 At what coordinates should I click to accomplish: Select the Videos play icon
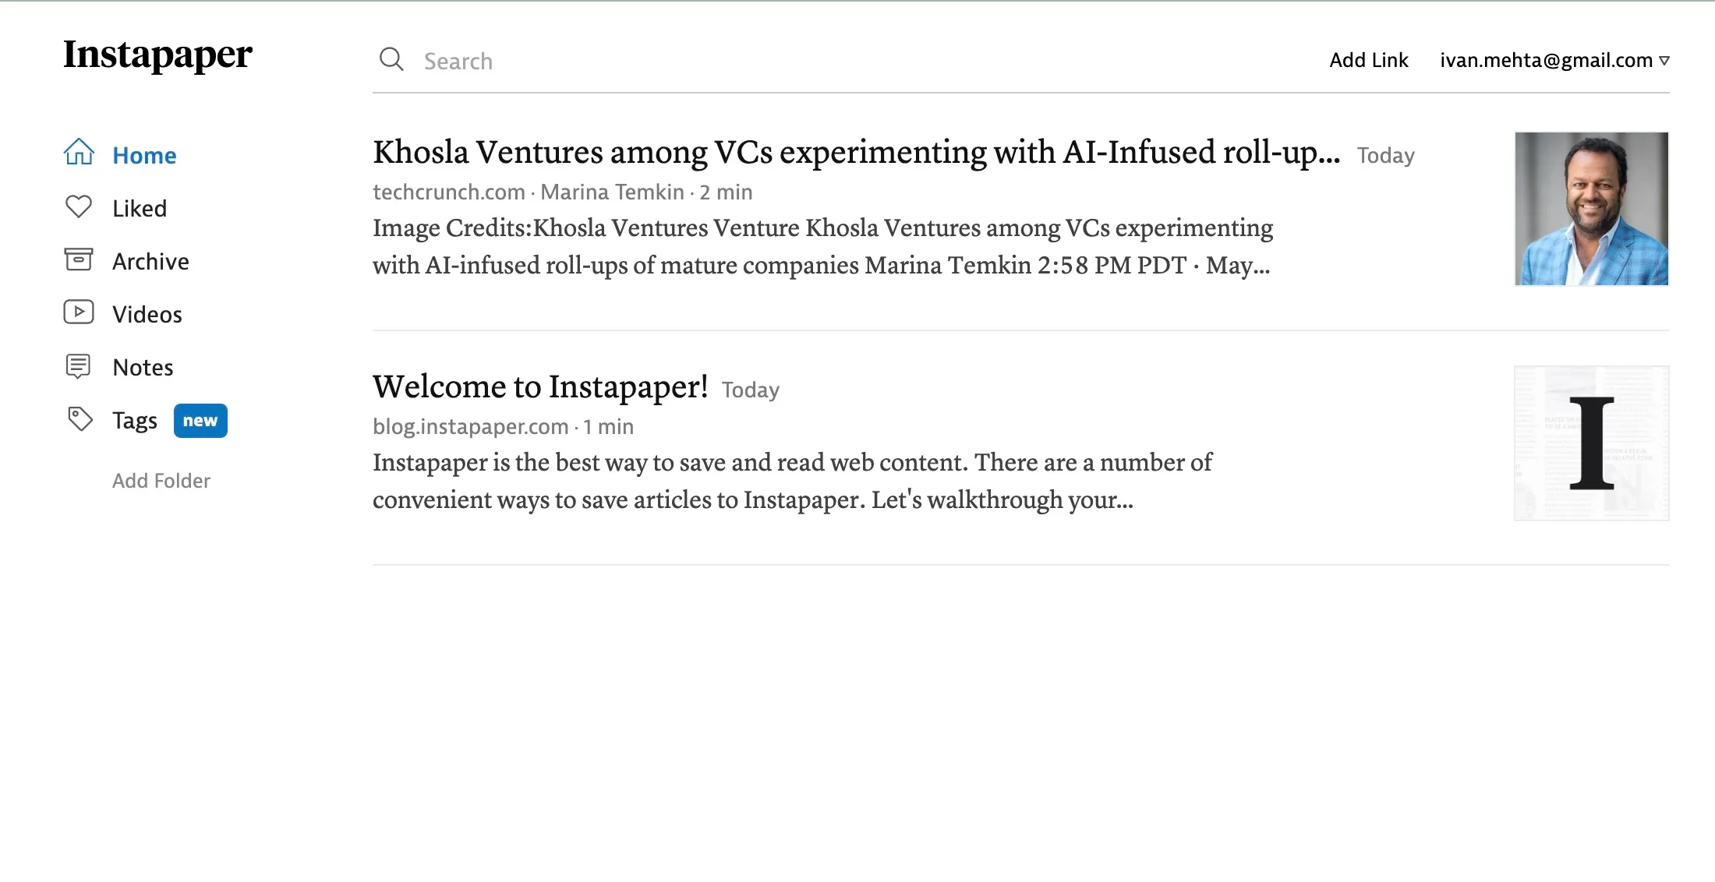pyautogui.click(x=79, y=312)
